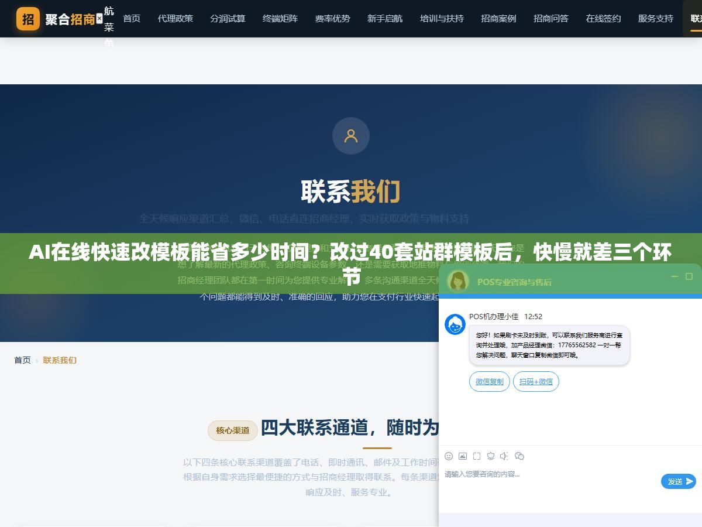Click the user avatar circle above 联系我们
The height and width of the screenshot is (527, 702).
click(x=351, y=136)
